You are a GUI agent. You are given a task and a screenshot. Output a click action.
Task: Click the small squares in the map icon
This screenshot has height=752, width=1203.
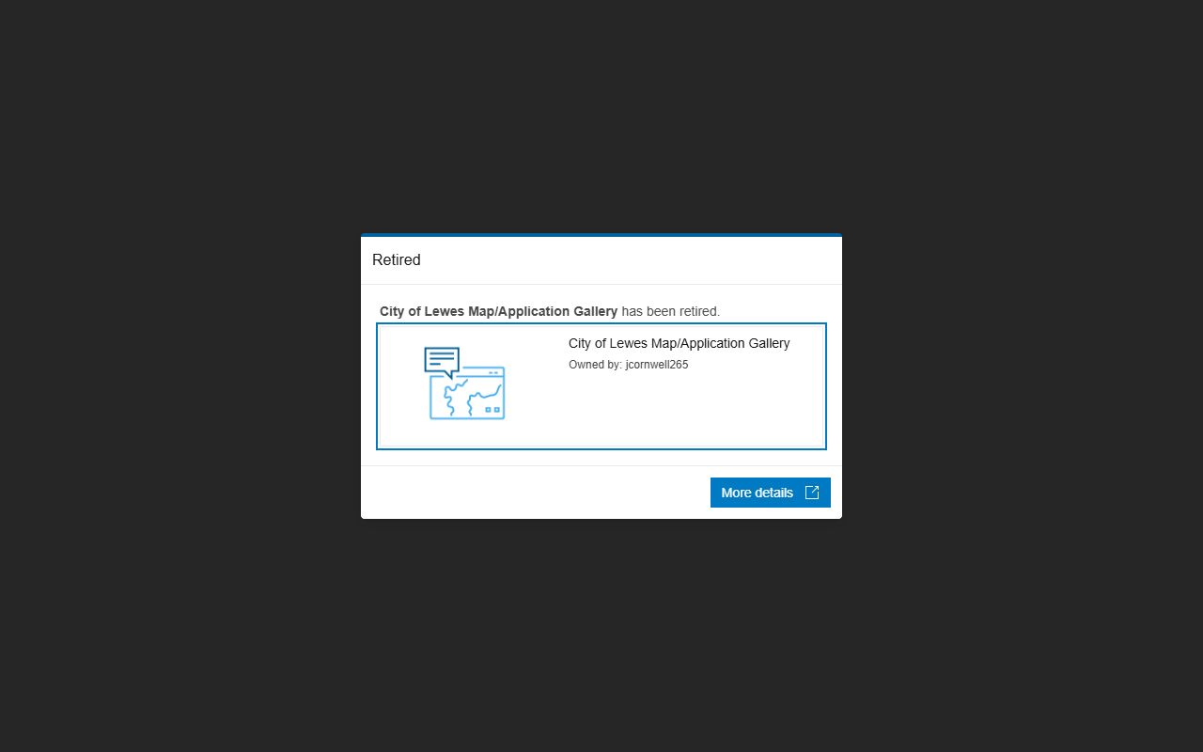point(492,410)
